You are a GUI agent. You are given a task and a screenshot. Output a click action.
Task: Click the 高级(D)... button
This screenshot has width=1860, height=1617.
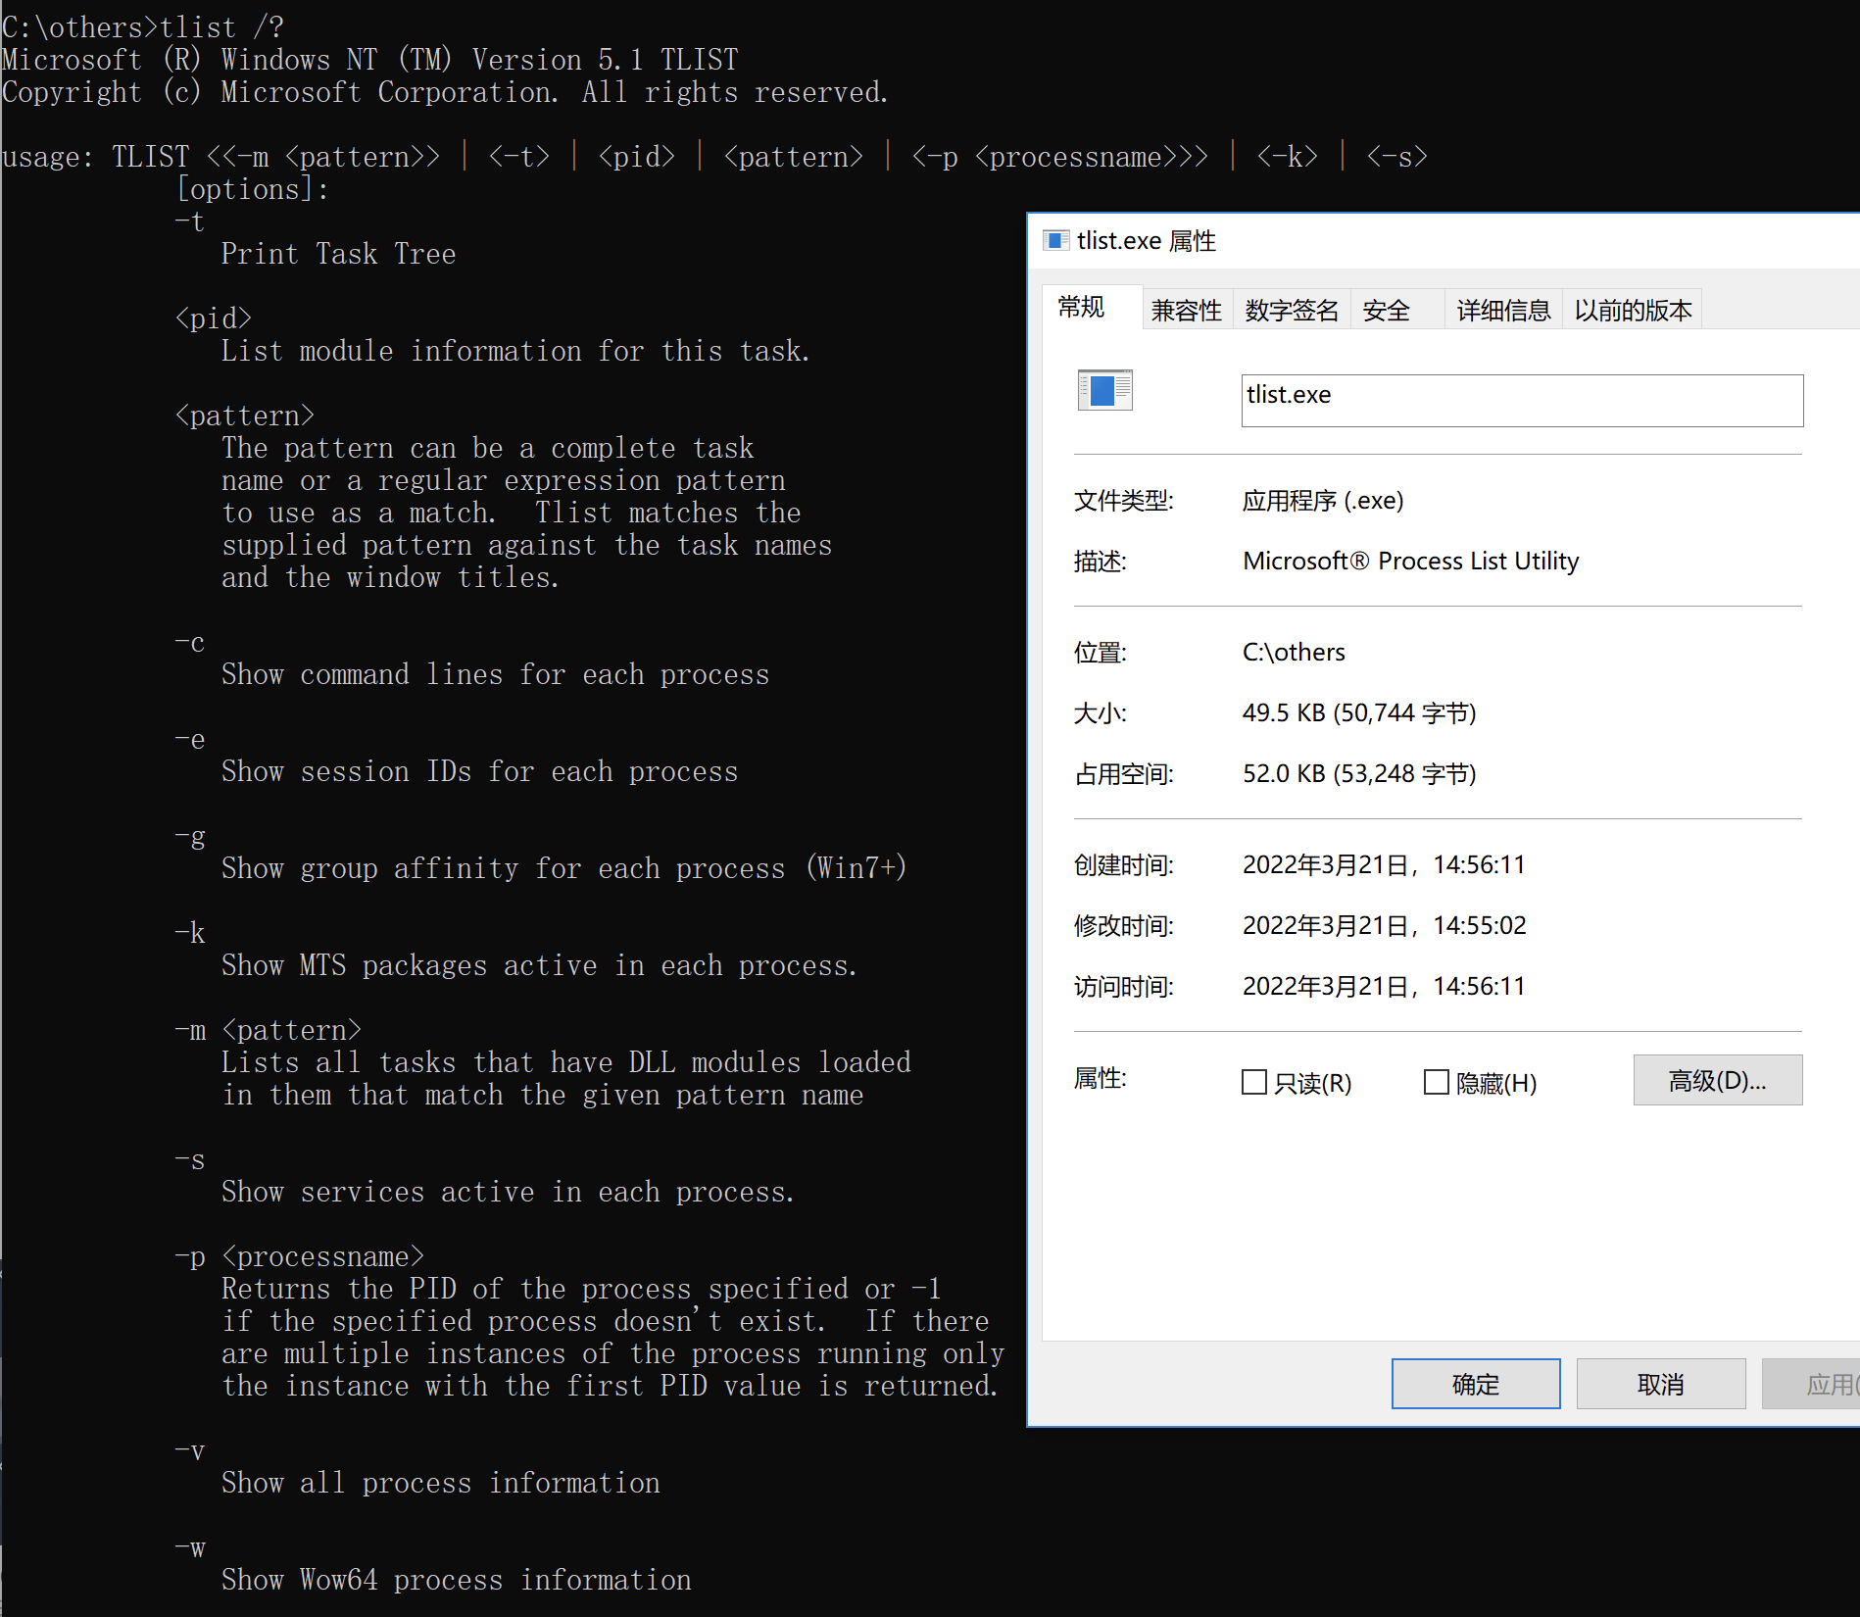[x=1717, y=1080]
